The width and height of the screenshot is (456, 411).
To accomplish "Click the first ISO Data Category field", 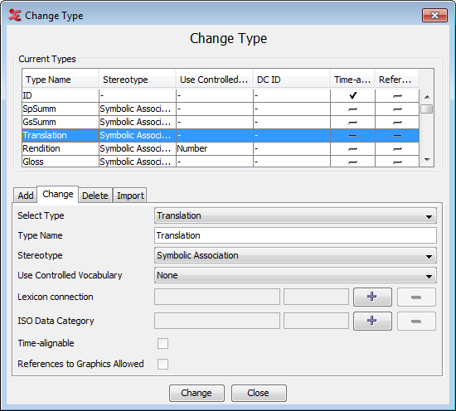I will point(217,321).
